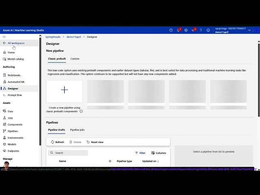Click the Endpoints icon

[4, 151]
